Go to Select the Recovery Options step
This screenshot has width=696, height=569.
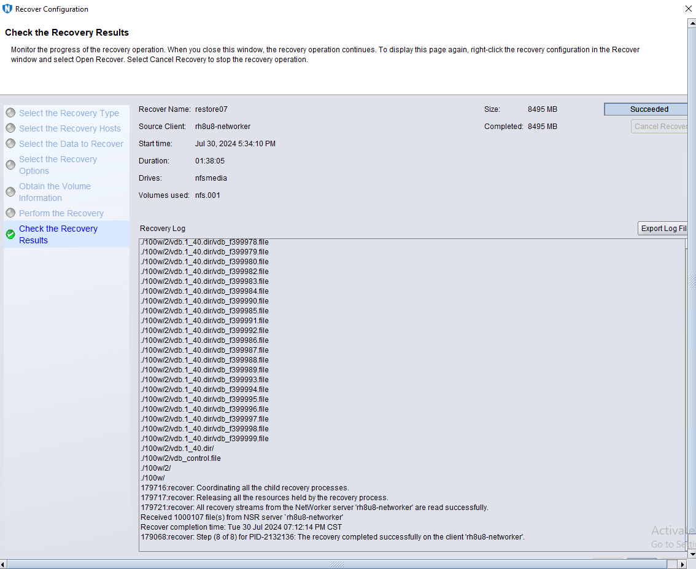[58, 165]
